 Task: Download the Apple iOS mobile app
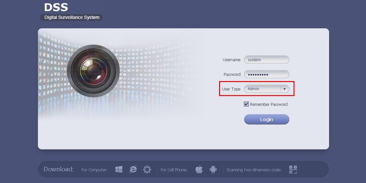[x=199, y=169]
